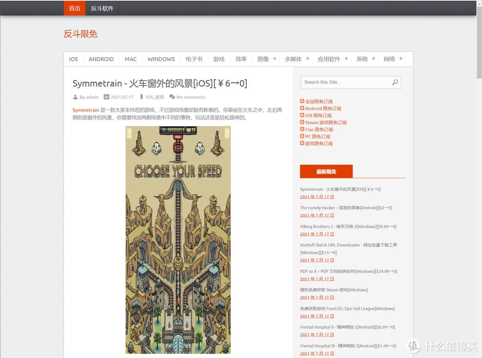Open the 全站限免订阅 RSS feed icon
The image size is (482, 358).
[x=301, y=101]
